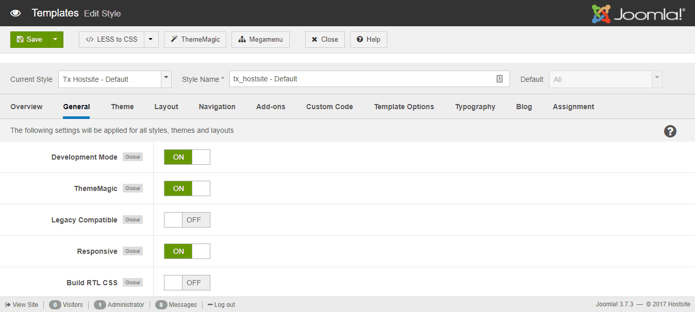Viewport: 695px width, 312px height.
Task: Click the eye preview icon beside Templates
Action: 15,13
